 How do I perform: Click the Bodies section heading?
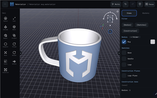(x=125, y=37)
